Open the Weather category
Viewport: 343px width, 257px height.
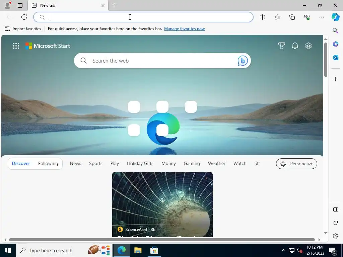click(x=217, y=163)
